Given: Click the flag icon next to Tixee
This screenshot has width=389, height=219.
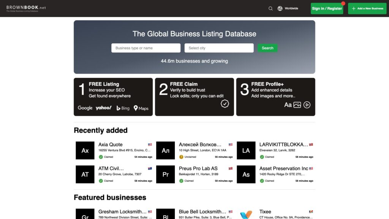Looking at the screenshot, I should 311,211.
